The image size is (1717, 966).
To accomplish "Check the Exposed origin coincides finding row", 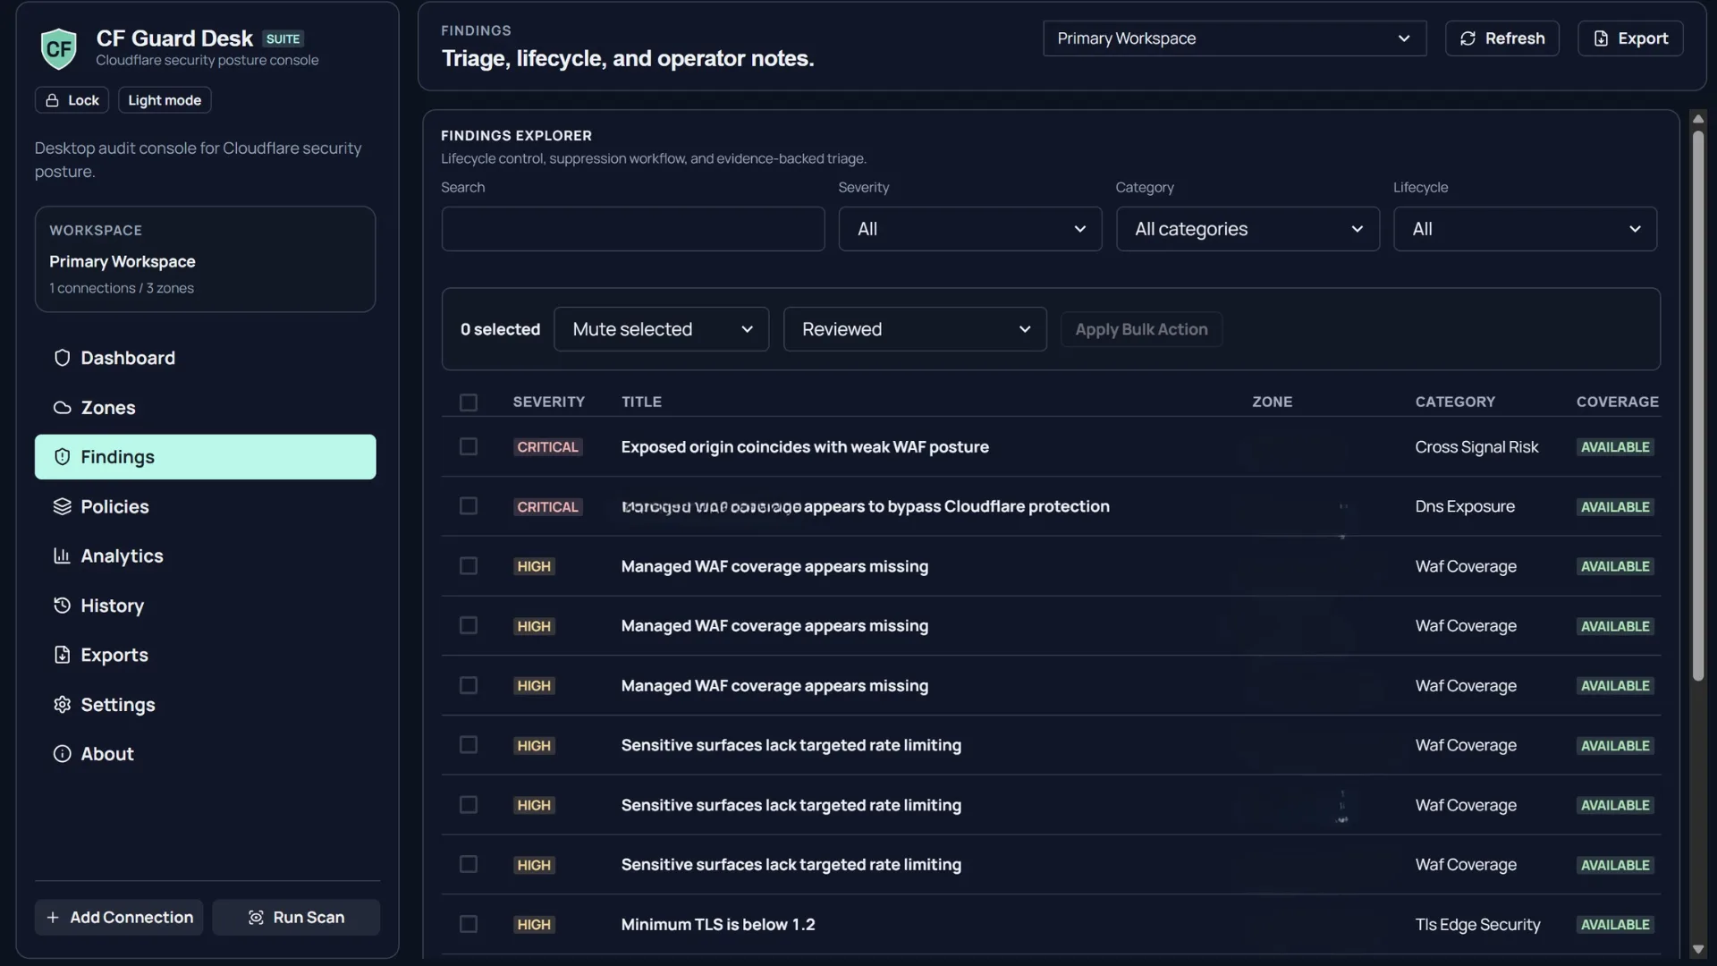I will (x=469, y=446).
